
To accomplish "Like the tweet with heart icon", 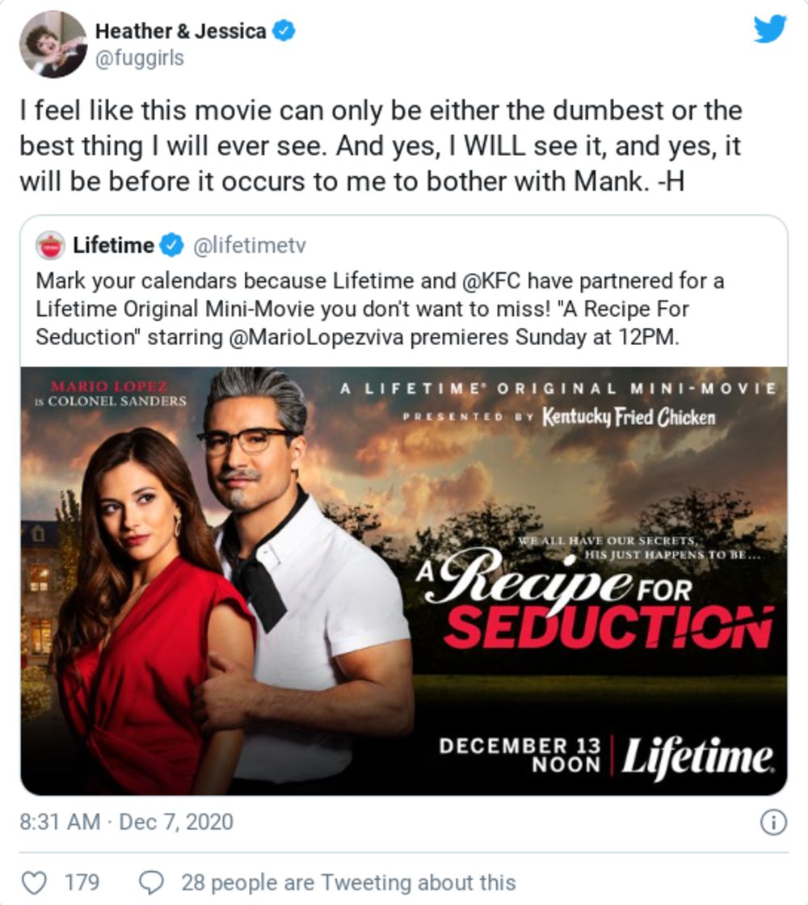I will coord(34,882).
